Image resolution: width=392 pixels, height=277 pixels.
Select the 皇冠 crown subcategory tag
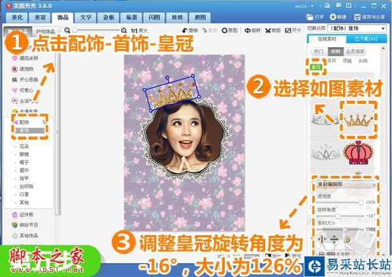316,67
